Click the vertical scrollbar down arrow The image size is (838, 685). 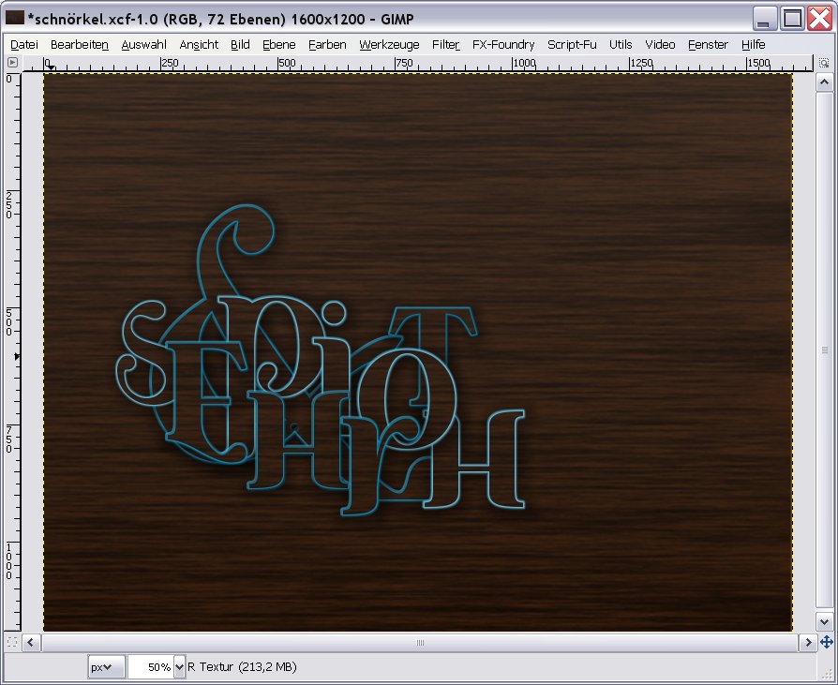point(824,621)
